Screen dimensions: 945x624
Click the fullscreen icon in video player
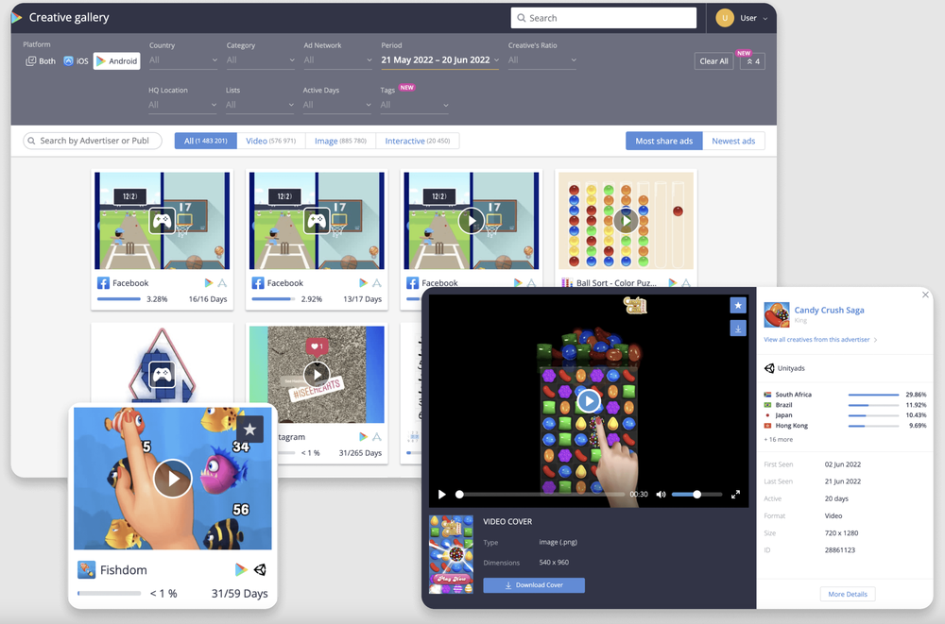click(x=735, y=495)
